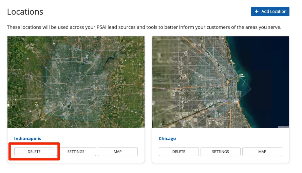Click the MAP button for Chicago

(262, 152)
